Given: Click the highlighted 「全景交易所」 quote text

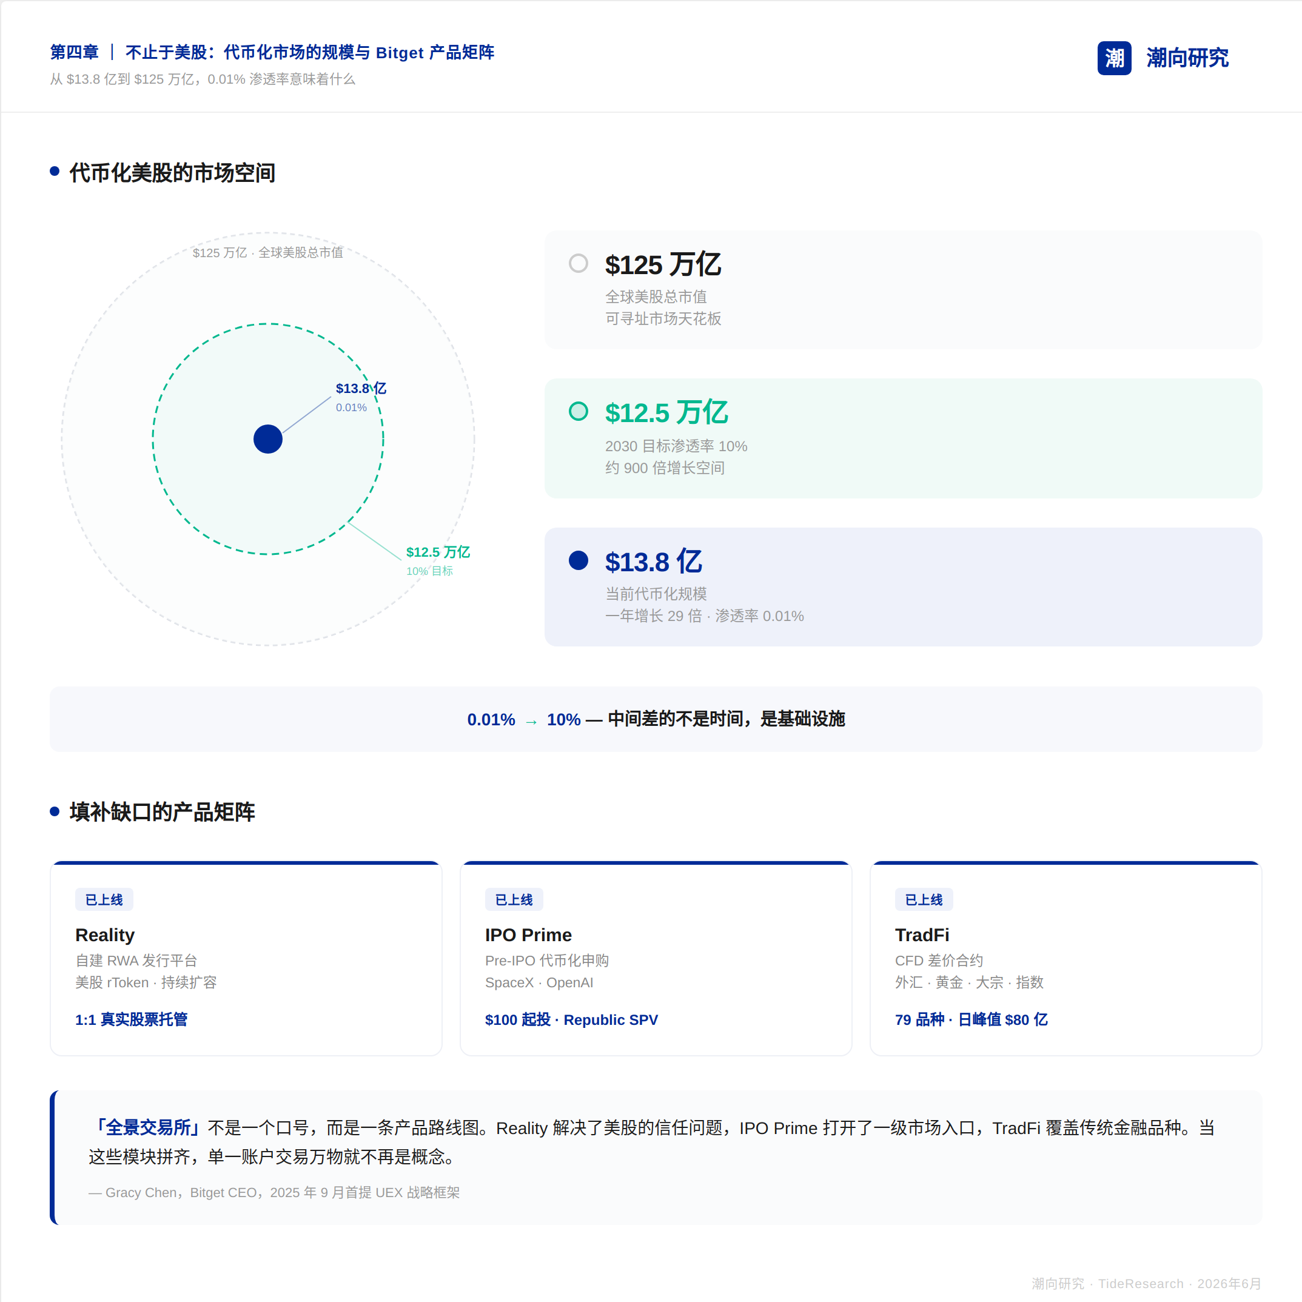Looking at the screenshot, I should point(147,1127).
